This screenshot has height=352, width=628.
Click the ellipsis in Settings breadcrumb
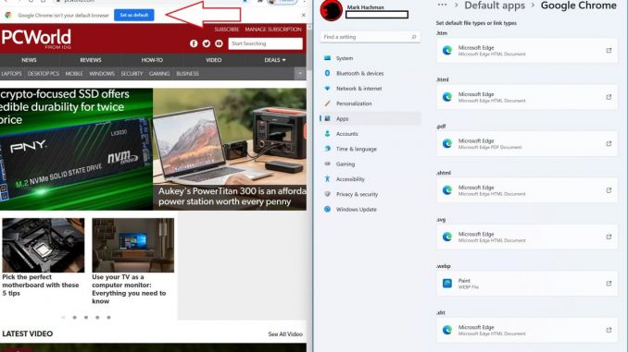(442, 5)
